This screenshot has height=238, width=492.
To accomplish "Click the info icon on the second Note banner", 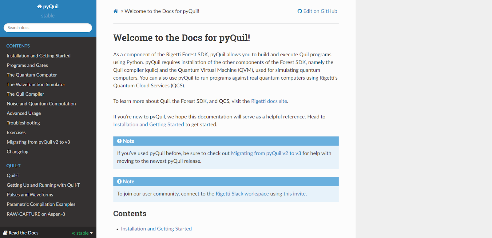I will (x=120, y=181).
